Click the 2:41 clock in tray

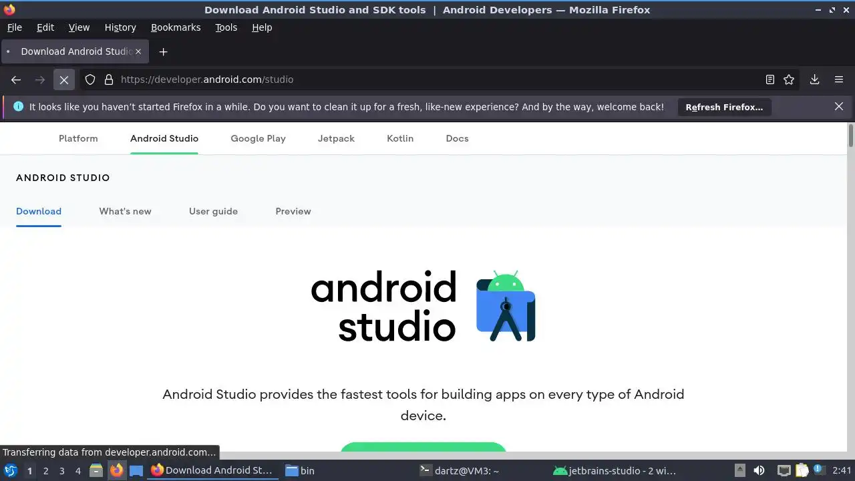coord(842,470)
